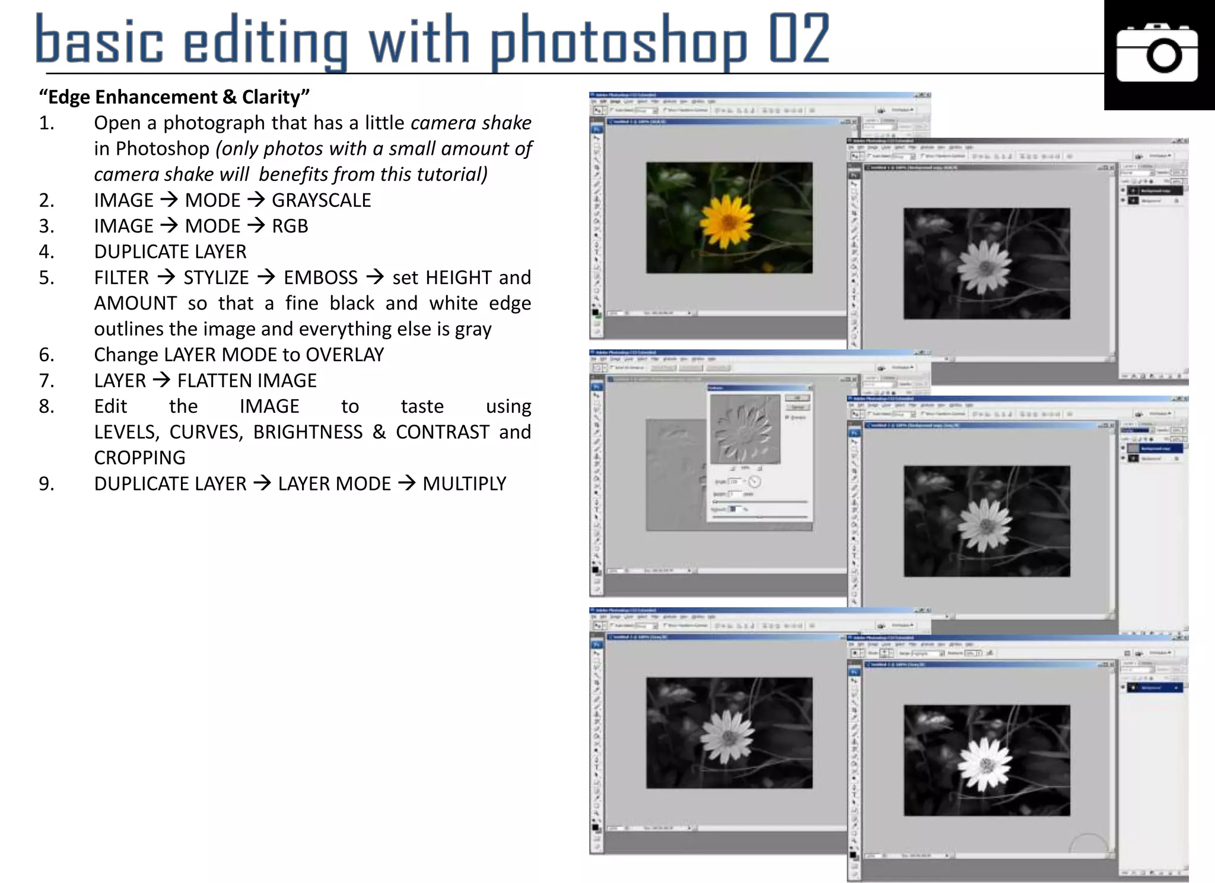Toggle Show Transform Controls in top-right grayscale window
Image resolution: width=1215 pixels, height=883 pixels.
(922, 155)
